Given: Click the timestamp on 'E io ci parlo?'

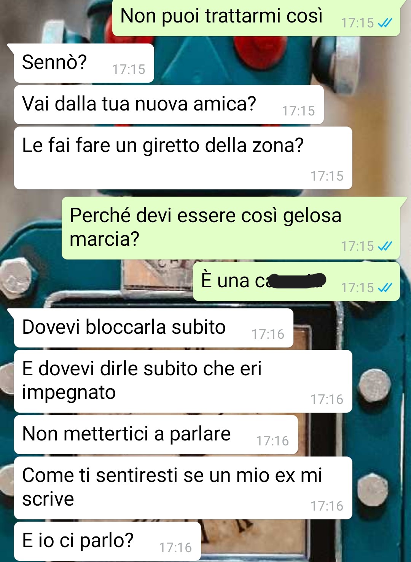Looking at the screenshot, I should pyautogui.click(x=175, y=548).
